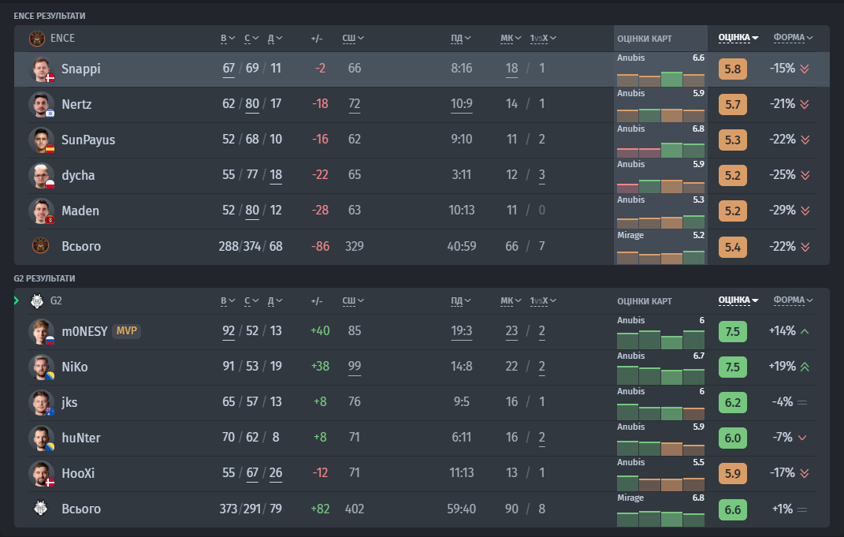The height and width of the screenshot is (537, 844).
Task: Click m0NESY's 7.5 rating badge
Action: tap(733, 331)
